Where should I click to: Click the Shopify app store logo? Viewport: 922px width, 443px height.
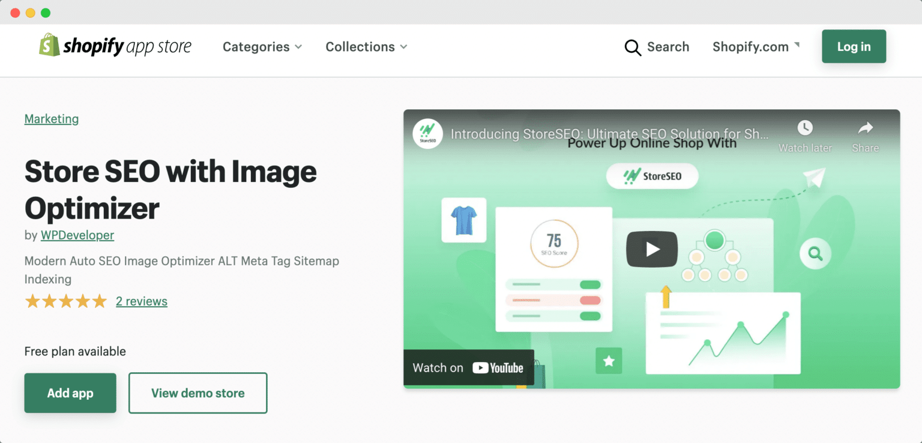[x=115, y=46]
